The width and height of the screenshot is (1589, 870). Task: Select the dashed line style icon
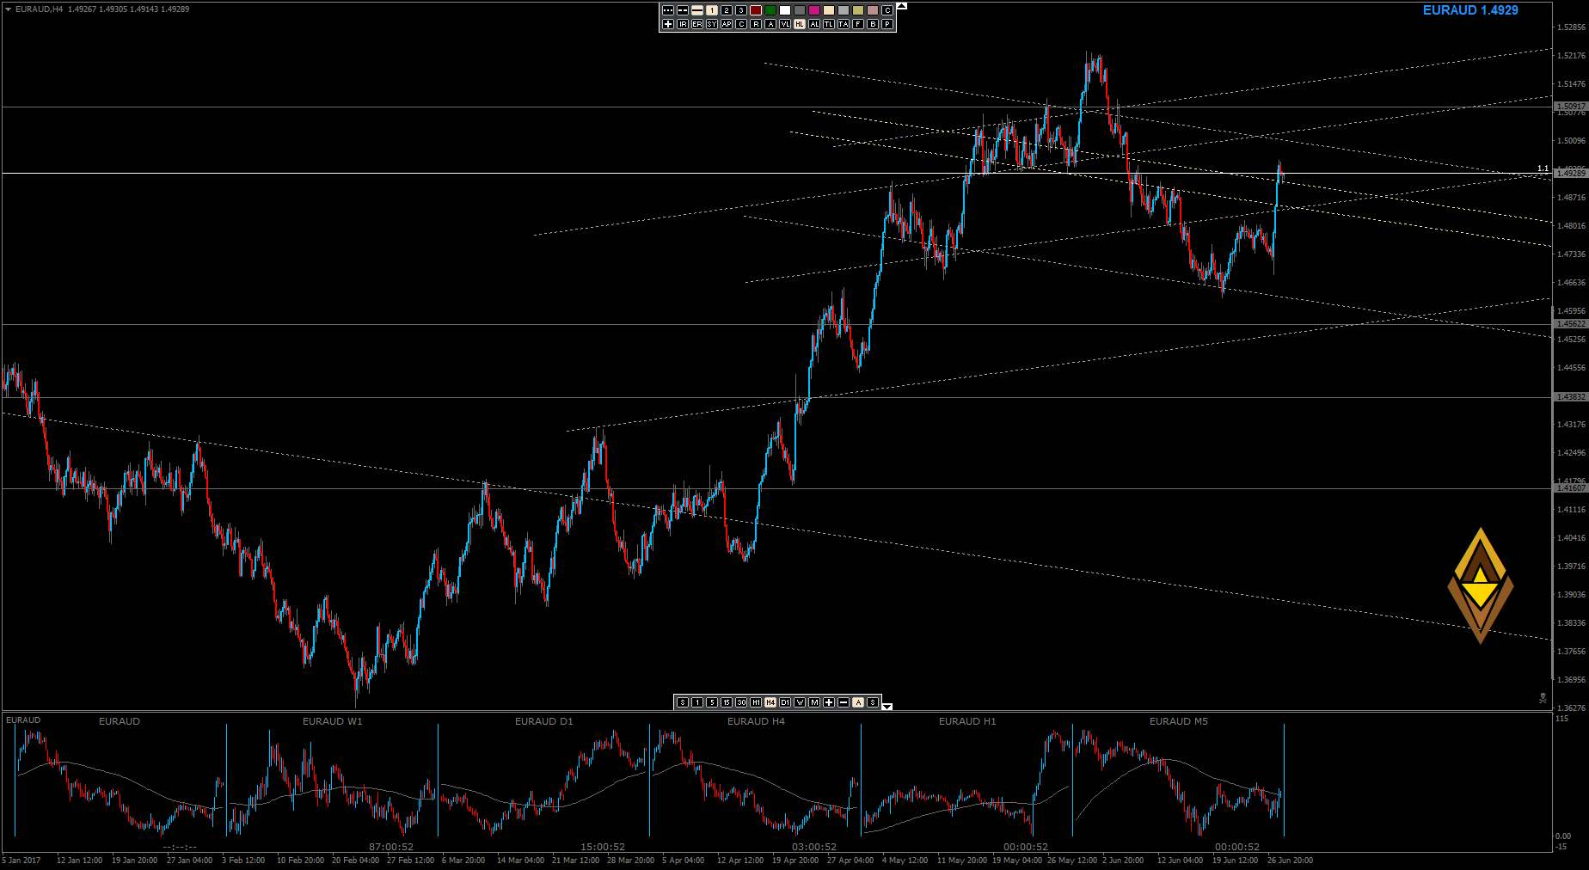click(683, 10)
